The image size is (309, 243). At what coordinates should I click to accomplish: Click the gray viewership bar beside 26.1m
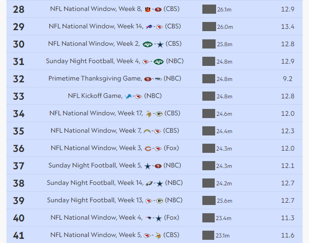(x=209, y=9)
